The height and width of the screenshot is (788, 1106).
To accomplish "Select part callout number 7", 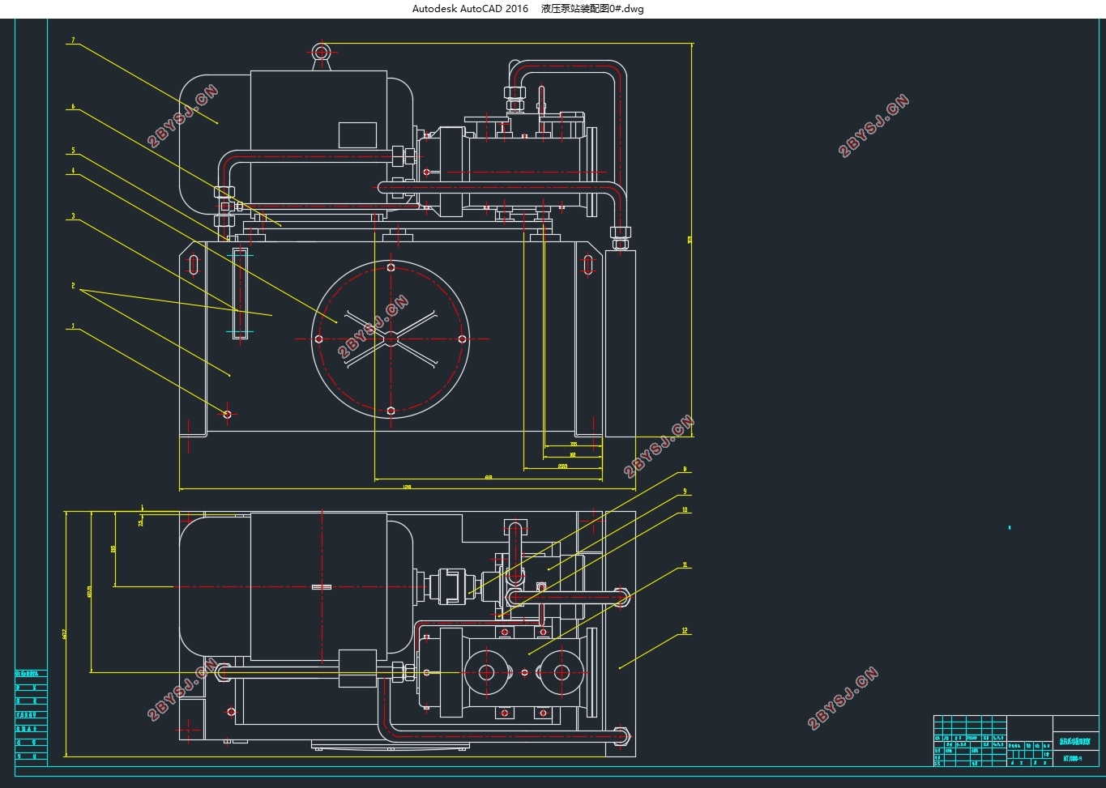I will 72,40.
